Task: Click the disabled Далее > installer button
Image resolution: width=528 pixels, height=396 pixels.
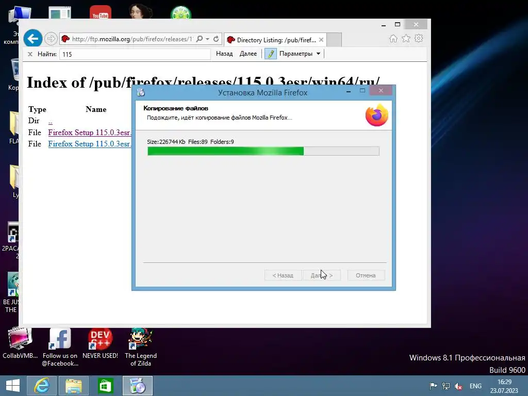Action: tap(322, 275)
